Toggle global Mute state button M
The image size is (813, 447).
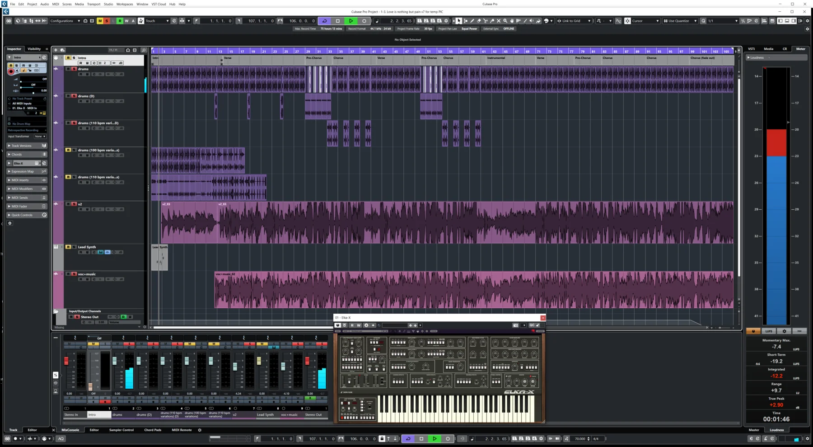tap(100, 21)
